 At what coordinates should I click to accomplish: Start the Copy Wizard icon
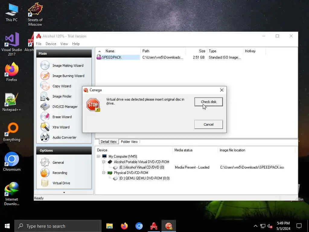(x=45, y=86)
